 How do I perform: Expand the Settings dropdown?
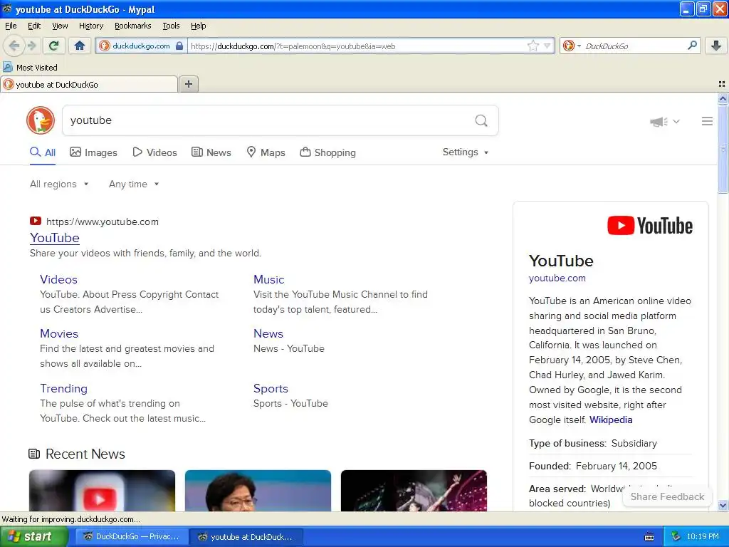pyautogui.click(x=466, y=152)
